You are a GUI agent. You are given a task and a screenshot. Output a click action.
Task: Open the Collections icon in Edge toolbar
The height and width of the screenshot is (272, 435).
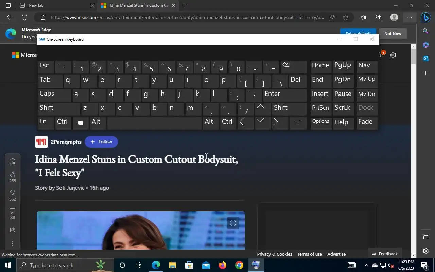pos(379,17)
